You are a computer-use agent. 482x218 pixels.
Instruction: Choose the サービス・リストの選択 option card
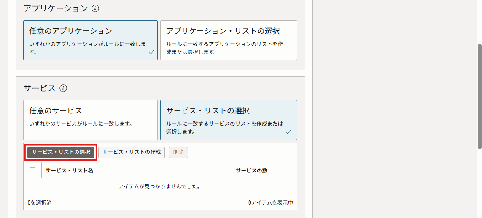pos(229,120)
